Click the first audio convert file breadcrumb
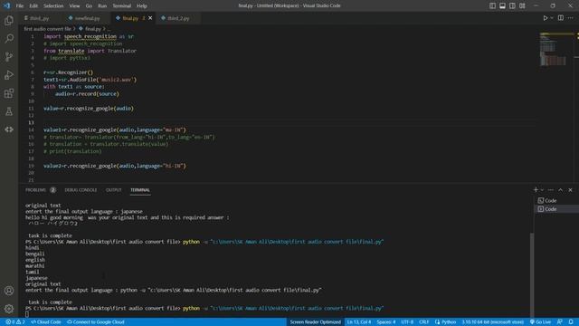Image resolution: width=579 pixels, height=326 pixels. click(47, 28)
